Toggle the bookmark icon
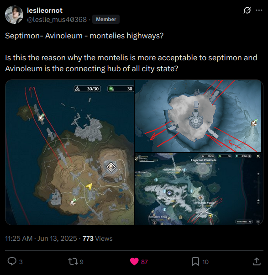The image size is (268, 275). click(195, 261)
